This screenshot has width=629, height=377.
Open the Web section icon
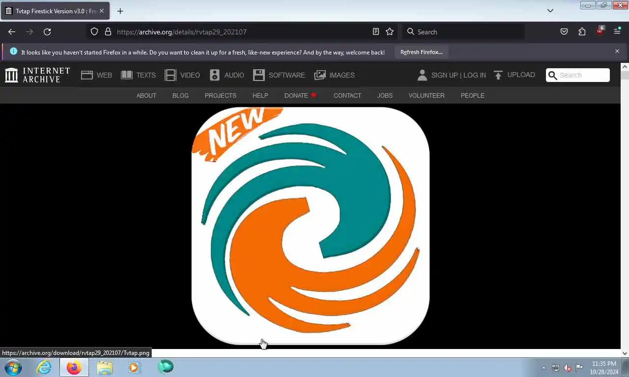(87, 75)
